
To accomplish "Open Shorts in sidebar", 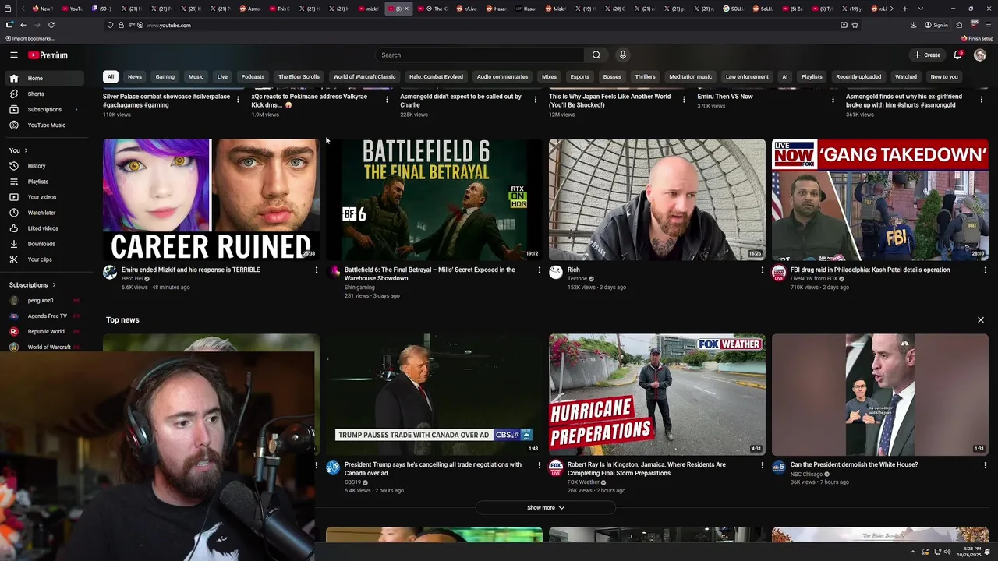I will click(43, 93).
